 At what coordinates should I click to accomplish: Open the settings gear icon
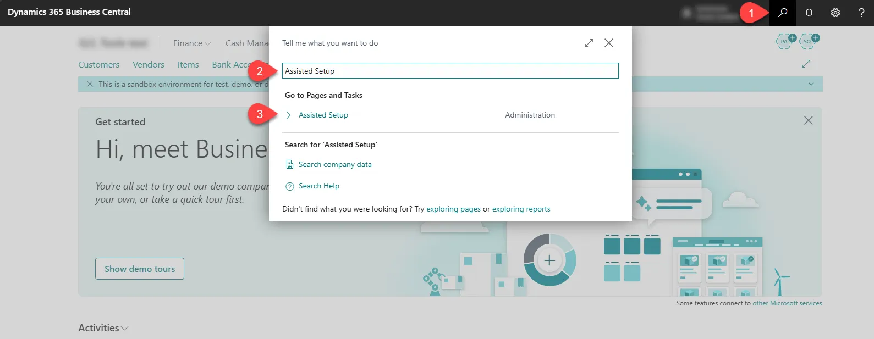pyautogui.click(x=835, y=13)
